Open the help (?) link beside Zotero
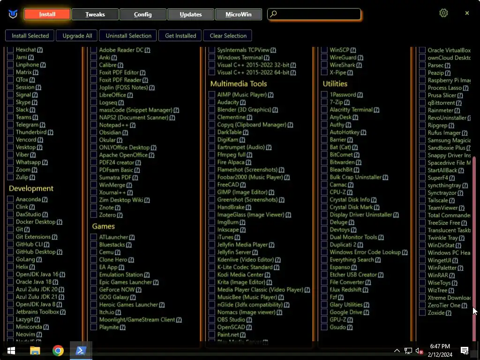 [x=120, y=215]
